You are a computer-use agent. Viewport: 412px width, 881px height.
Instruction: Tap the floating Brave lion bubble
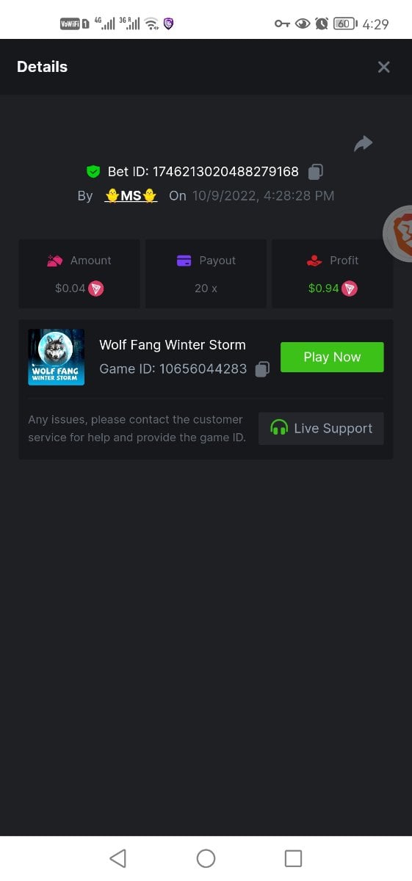coord(399,233)
